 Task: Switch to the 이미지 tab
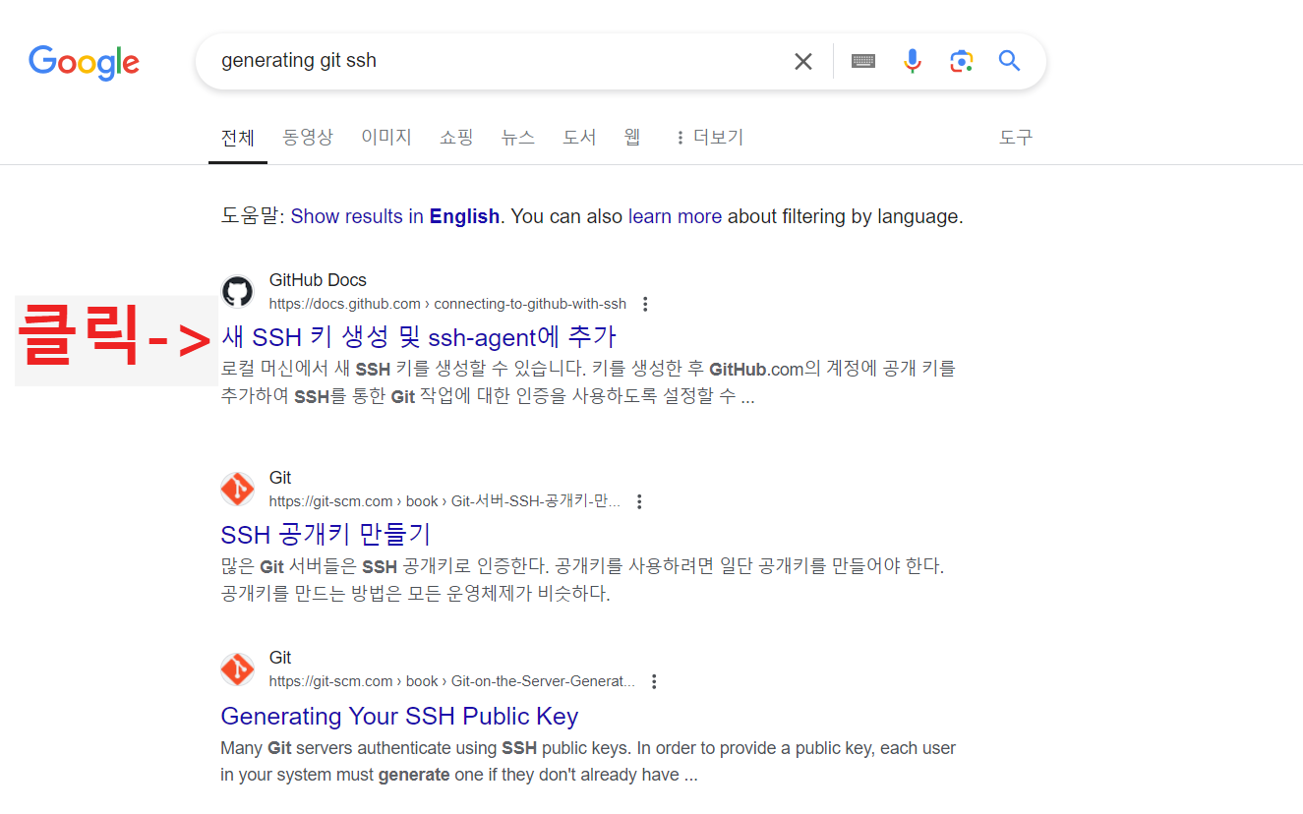(x=386, y=138)
